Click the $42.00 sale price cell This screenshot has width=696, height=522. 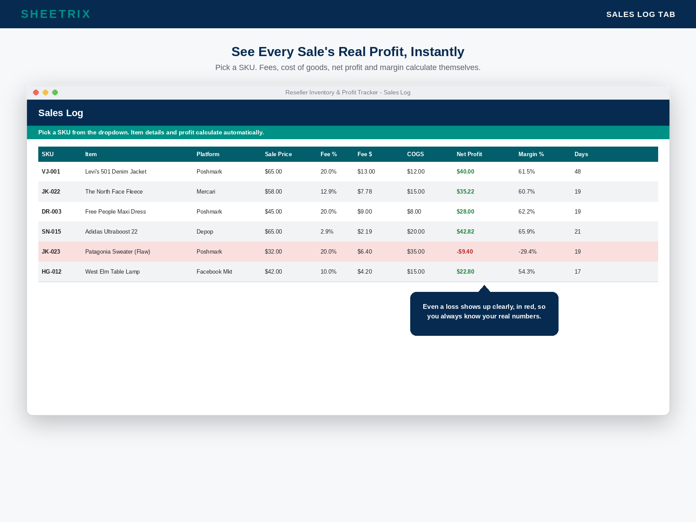273,271
